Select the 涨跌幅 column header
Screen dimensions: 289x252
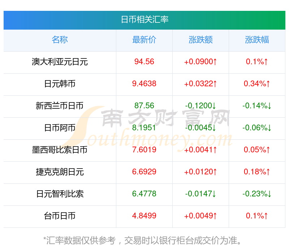coord(257,40)
